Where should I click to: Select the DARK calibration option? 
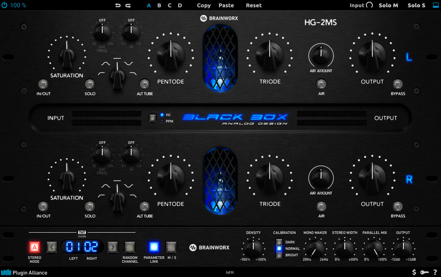(x=279, y=242)
